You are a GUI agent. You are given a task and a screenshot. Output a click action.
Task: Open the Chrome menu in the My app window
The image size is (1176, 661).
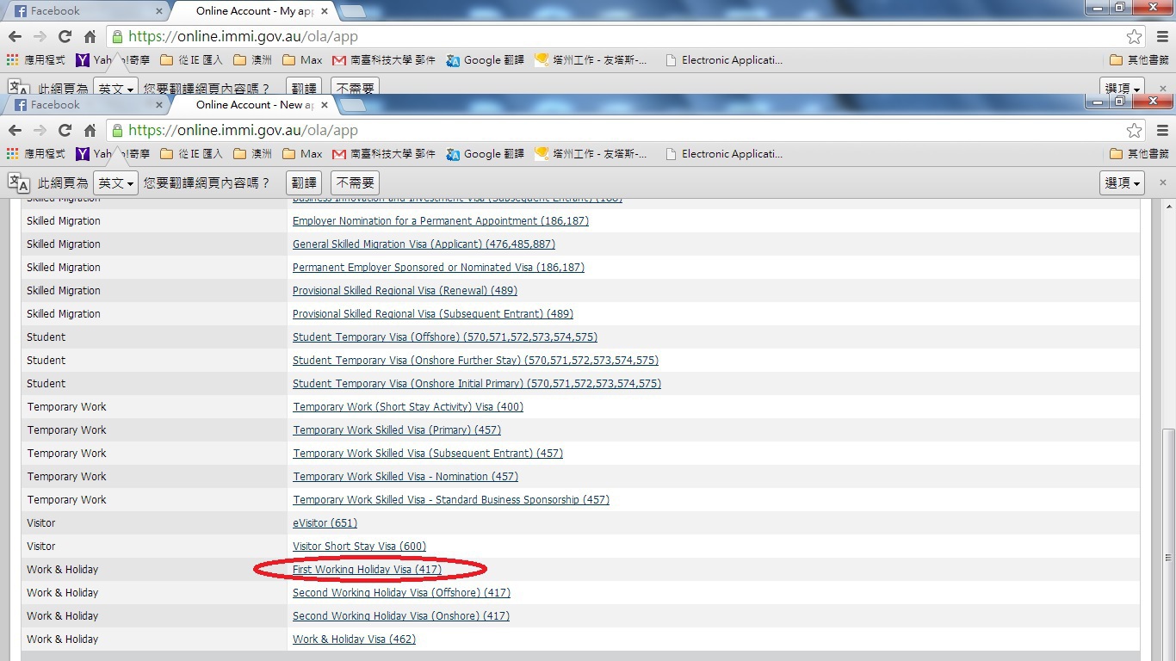(1162, 37)
